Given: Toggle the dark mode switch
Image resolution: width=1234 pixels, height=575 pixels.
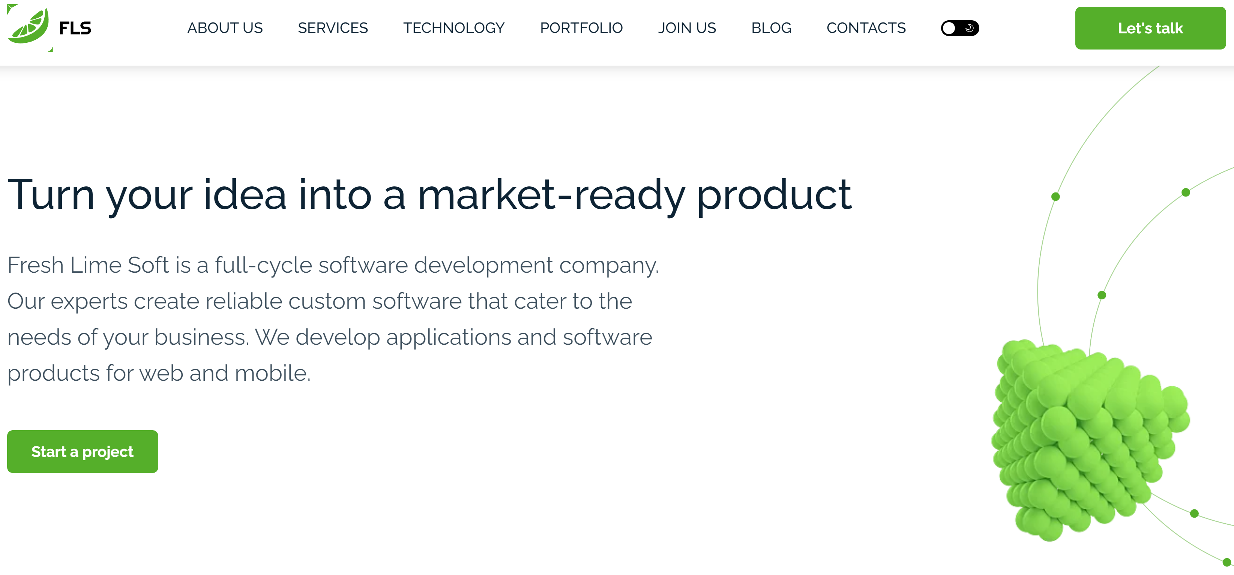Looking at the screenshot, I should (959, 28).
